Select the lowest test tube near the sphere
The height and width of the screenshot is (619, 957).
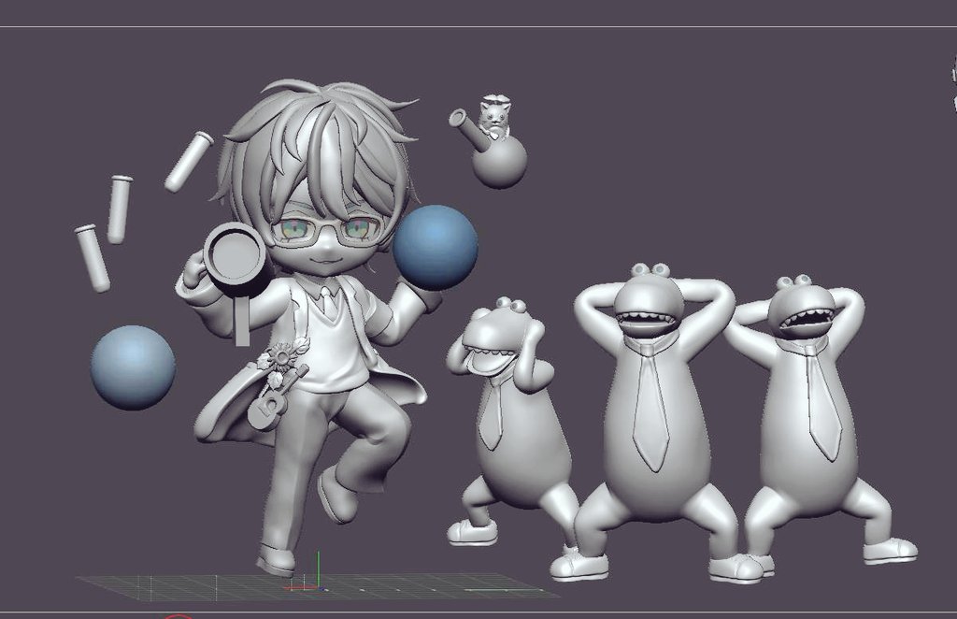pos(93,258)
